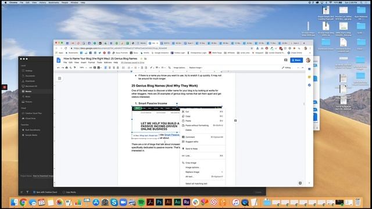Click the blue Share button

pyautogui.click(x=296, y=60)
